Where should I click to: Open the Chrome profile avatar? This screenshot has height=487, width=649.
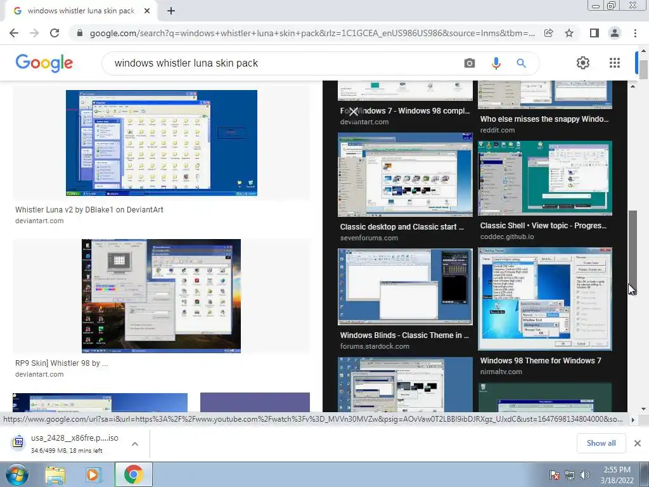point(615,33)
